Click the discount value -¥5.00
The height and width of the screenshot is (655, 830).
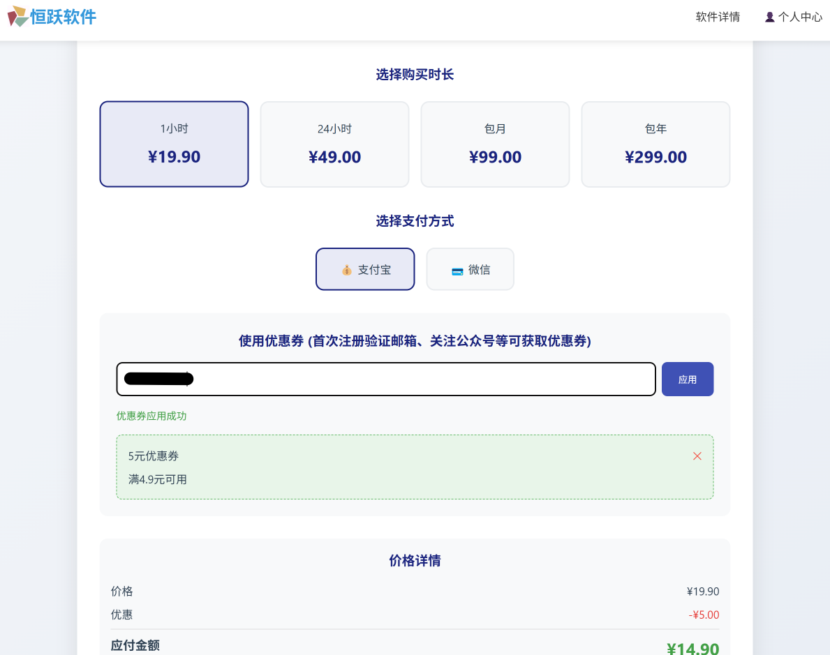point(704,615)
